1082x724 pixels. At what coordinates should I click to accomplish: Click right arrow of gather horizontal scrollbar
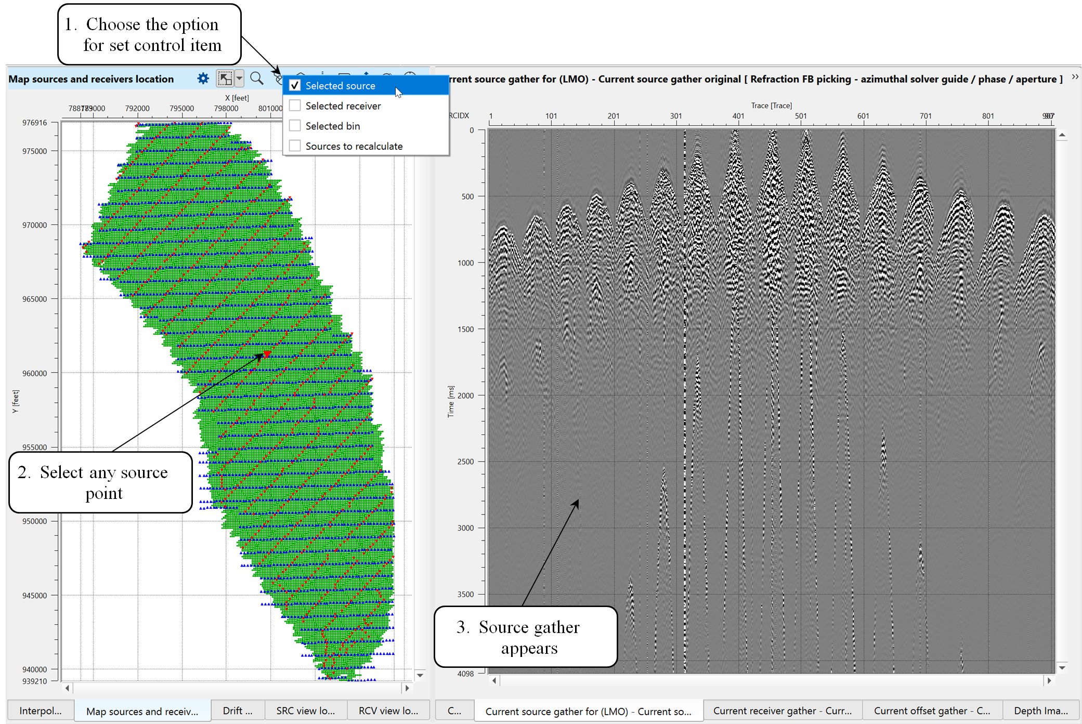click(1049, 680)
